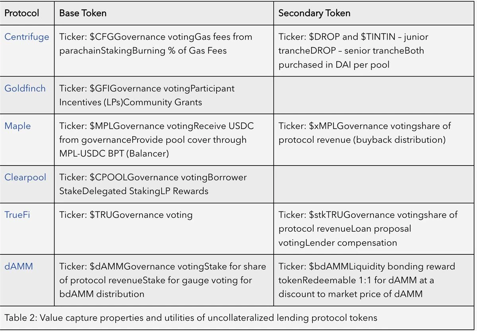The width and height of the screenshot is (477, 331).
Task: Open the TrueFi protocol link
Action: pyautogui.click(x=17, y=215)
